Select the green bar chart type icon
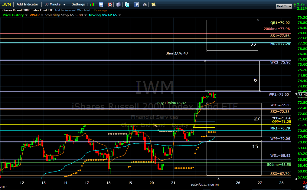The width and height of the screenshot is (307, 190). 92,4
